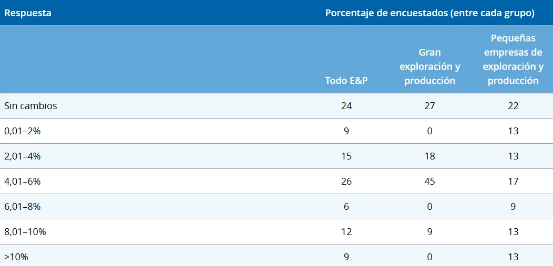Click the cell with value 26
The height and width of the screenshot is (266, 553).
click(x=346, y=181)
